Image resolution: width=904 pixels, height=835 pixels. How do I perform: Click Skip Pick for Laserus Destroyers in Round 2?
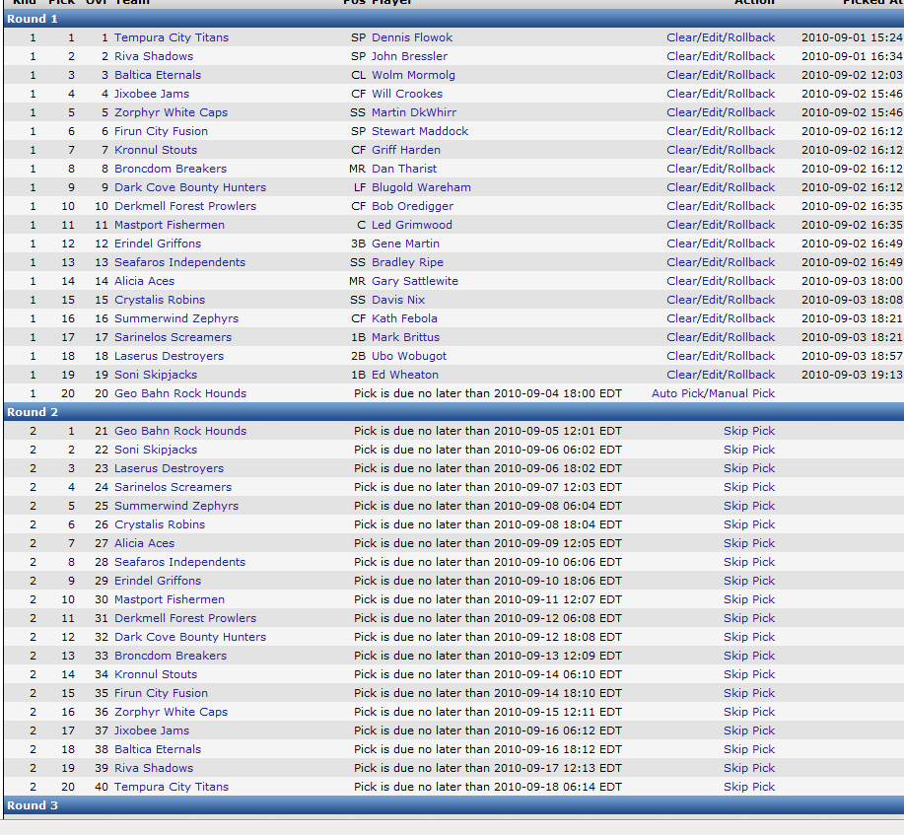749,468
